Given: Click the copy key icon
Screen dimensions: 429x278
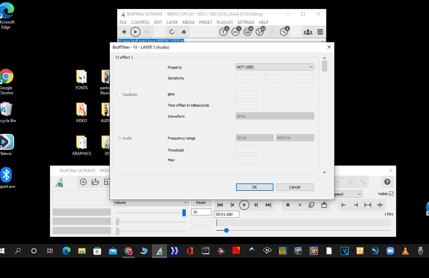Looking at the screenshot, I should [x=312, y=205].
